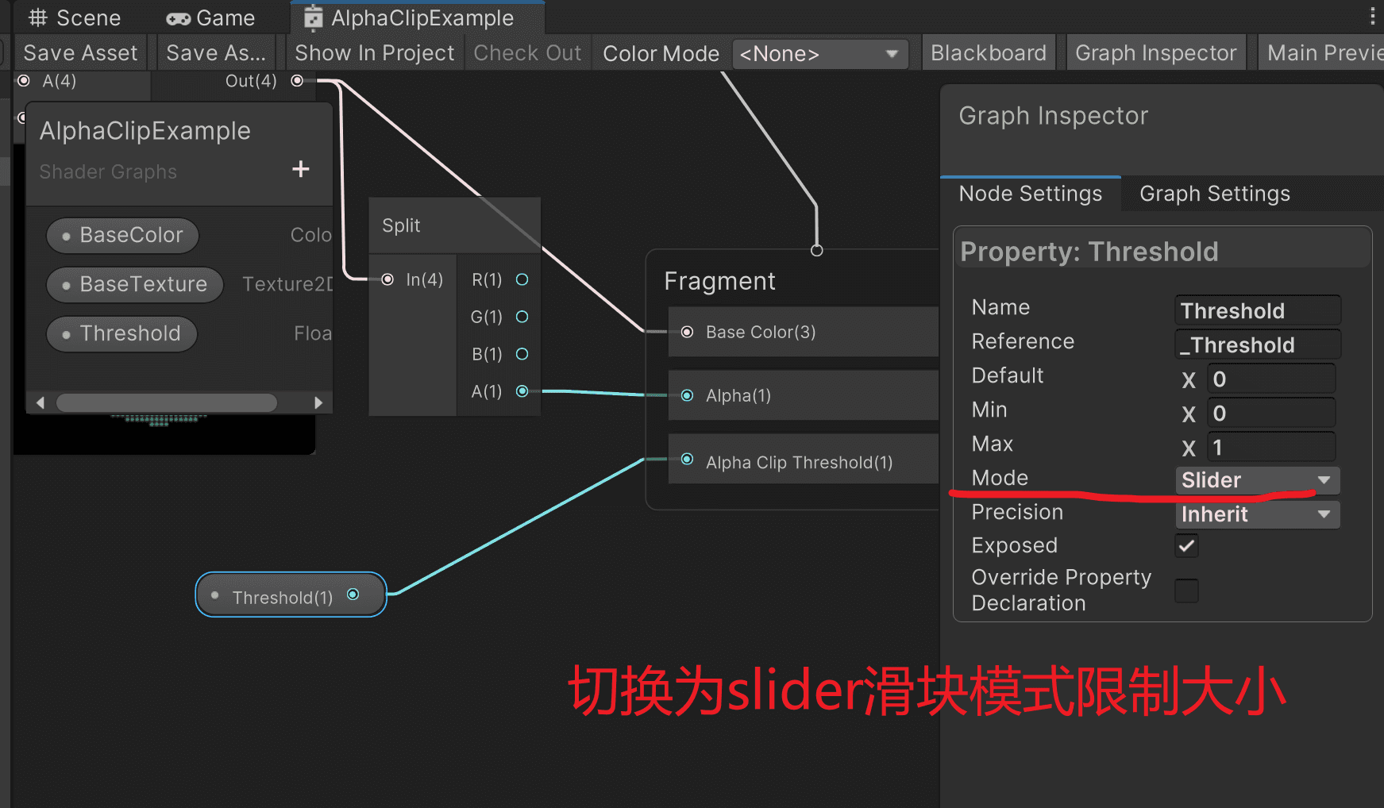Click the blackboard scroll right arrow

pyautogui.click(x=318, y=402)
